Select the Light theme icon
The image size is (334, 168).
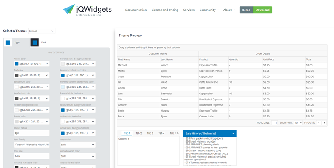tap(8, 42)
